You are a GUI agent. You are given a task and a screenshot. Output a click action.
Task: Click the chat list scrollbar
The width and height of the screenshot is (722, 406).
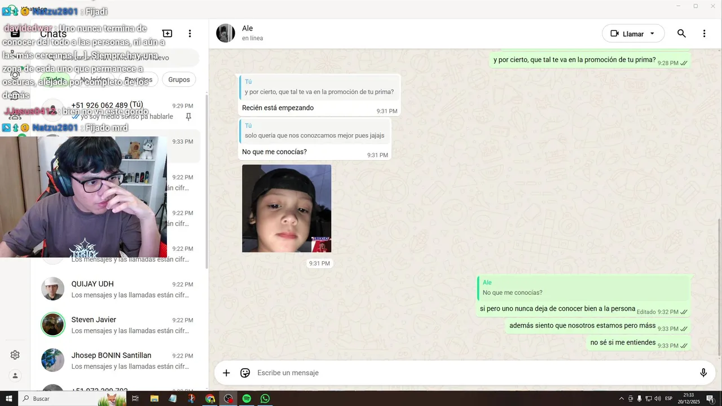point(206,180)
